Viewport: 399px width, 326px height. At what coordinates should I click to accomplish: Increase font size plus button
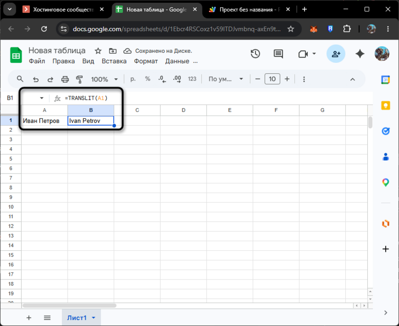tap(287, 79)
